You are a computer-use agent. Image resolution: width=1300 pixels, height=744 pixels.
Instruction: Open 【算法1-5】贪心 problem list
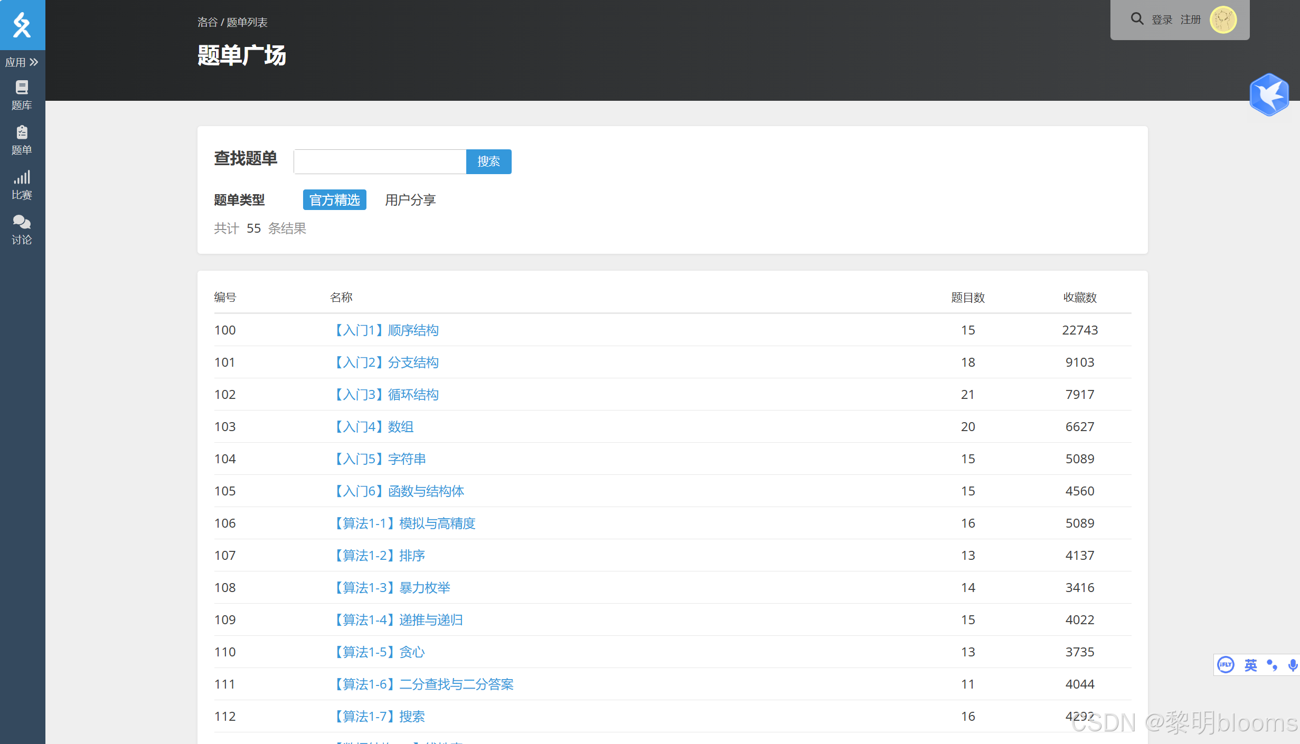tap(379, 652)
